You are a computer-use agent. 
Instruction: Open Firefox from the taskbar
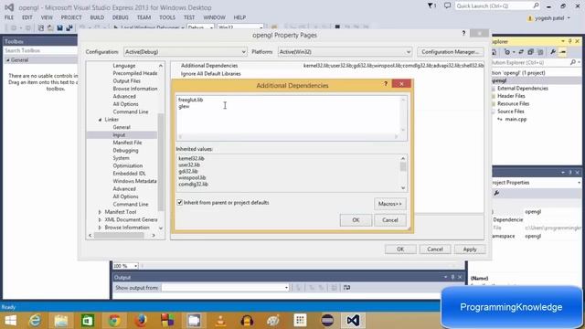(x=140, y=321)
